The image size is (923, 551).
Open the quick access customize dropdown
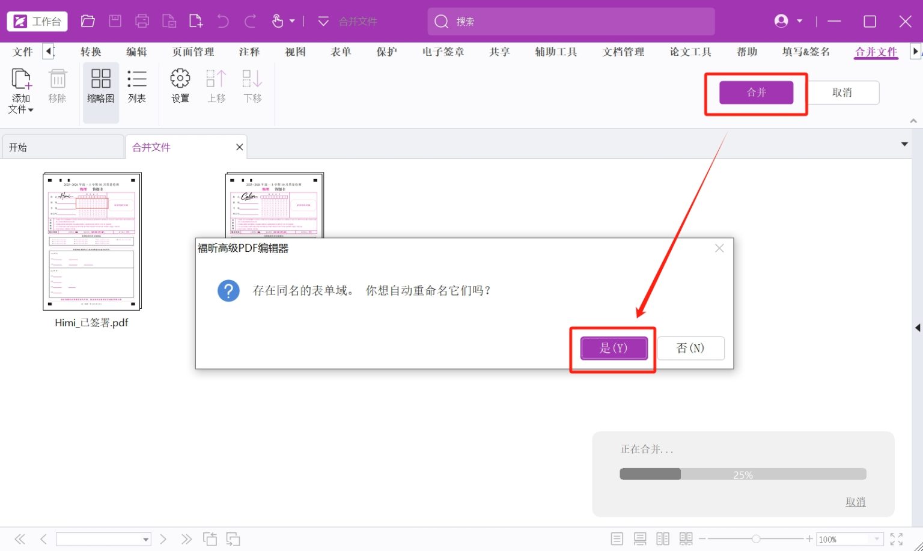coord(323,22)
